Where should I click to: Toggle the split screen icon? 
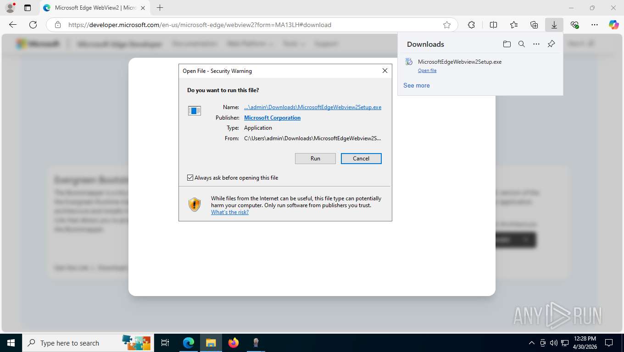494,25
